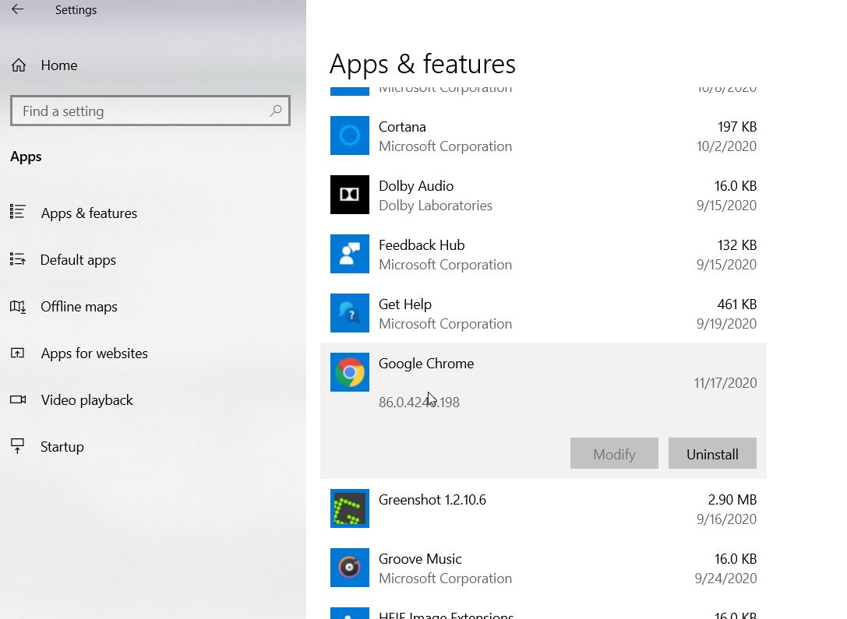Click the Groove Music app icon
Image resolution: width=847 pixels, height=619 pixels.
coord(350,568)
